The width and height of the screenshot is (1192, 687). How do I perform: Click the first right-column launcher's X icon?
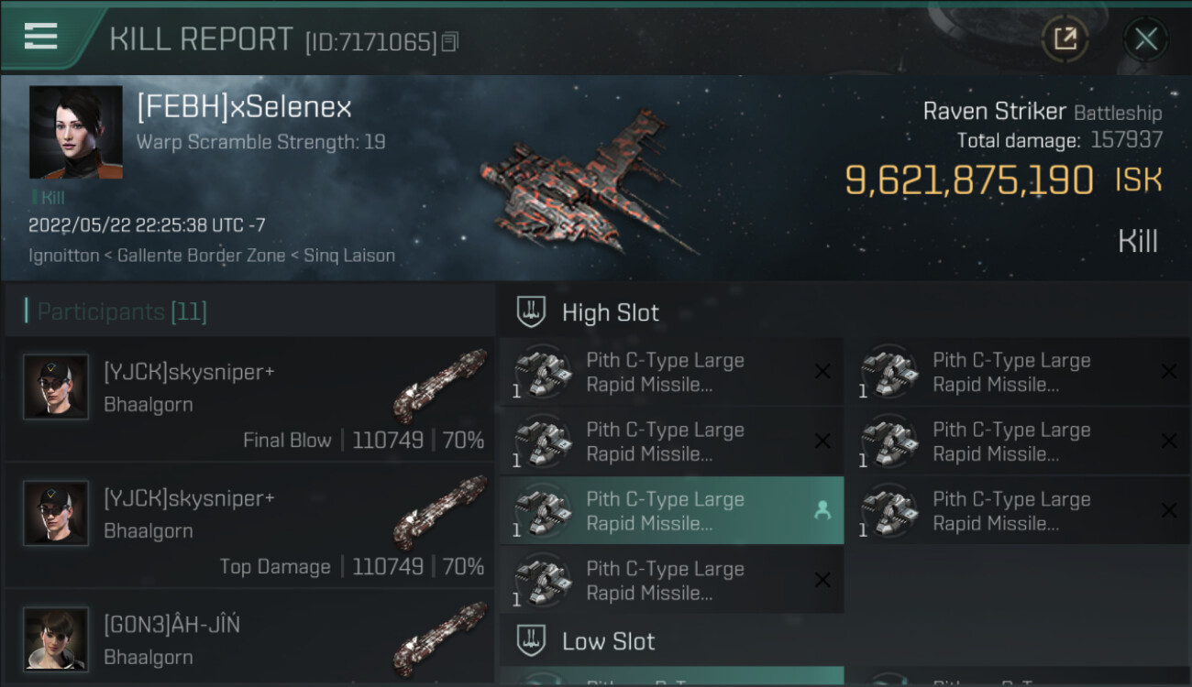1169,372
